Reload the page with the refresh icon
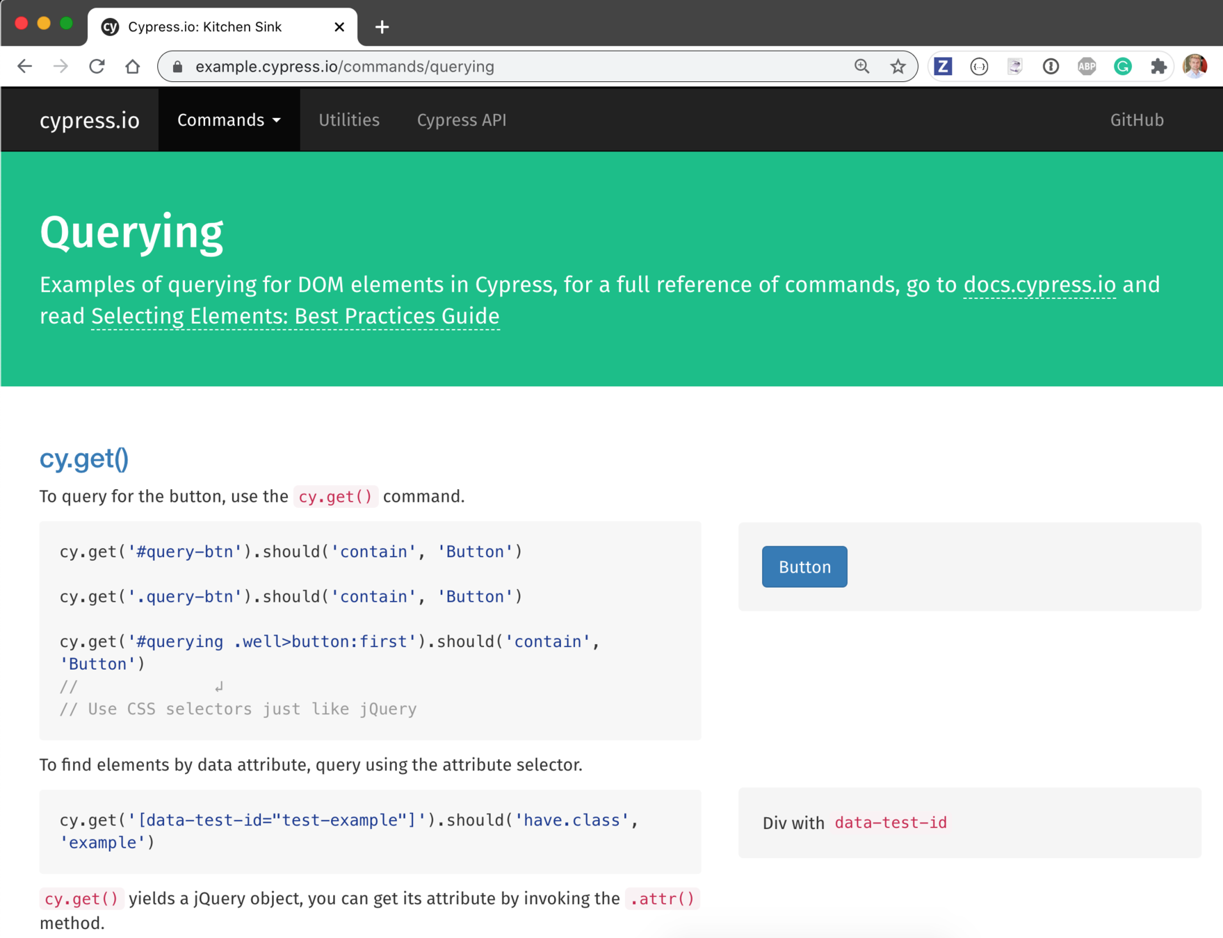This screenshot has width=1223, height=938. tap(97, 66)
